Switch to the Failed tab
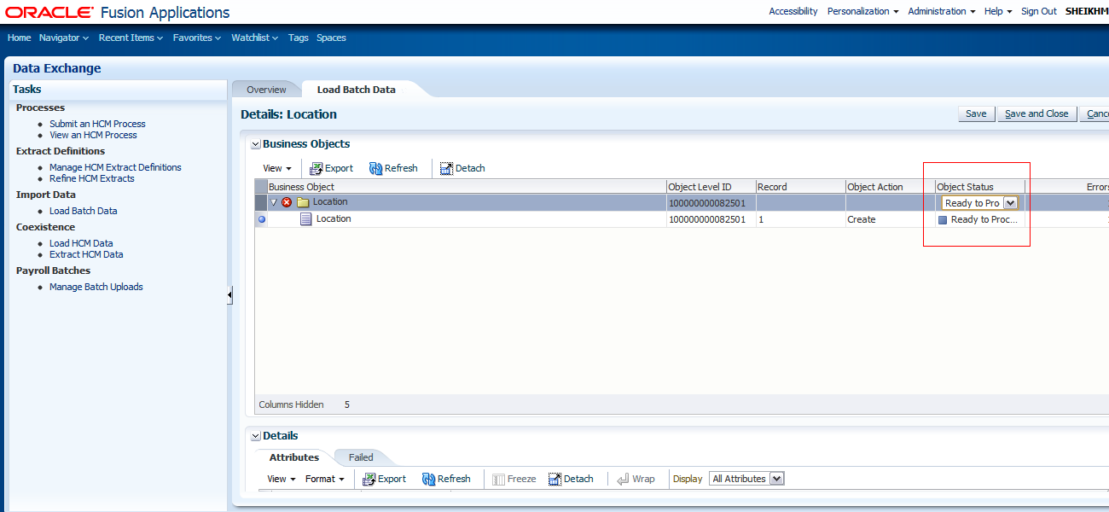 click(x=360, y=457)
